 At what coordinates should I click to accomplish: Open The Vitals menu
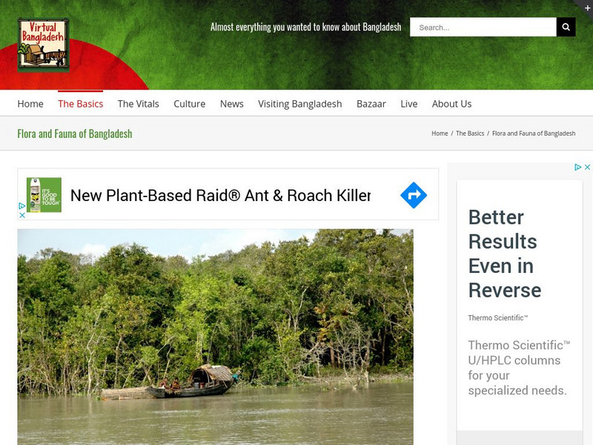(x=139, y=104)
